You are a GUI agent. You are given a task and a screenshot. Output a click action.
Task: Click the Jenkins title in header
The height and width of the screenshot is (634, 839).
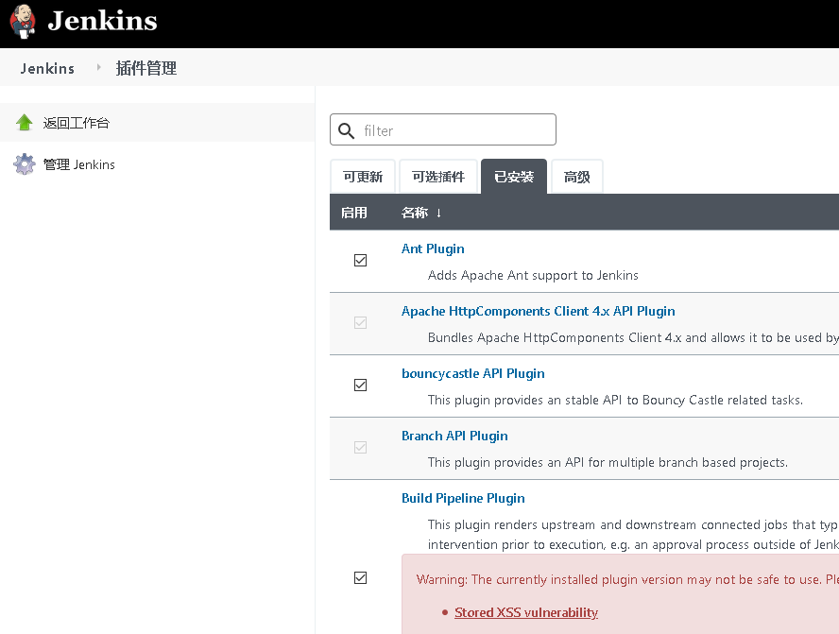point(102,21)
